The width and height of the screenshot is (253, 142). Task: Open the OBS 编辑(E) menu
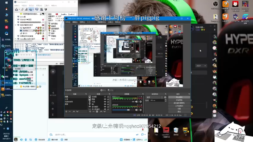click(x=75, y=22)
